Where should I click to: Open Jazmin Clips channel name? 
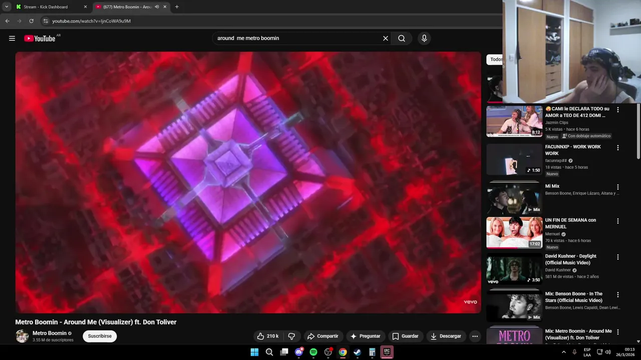[556, 122]
